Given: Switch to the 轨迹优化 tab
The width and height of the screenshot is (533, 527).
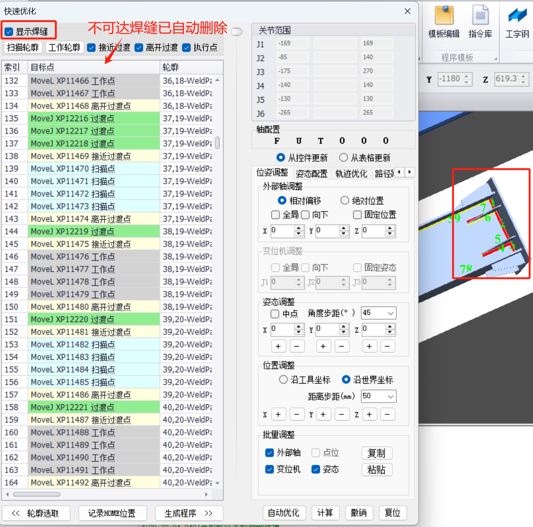Looking at the screenshot, I should click(351, 173).
